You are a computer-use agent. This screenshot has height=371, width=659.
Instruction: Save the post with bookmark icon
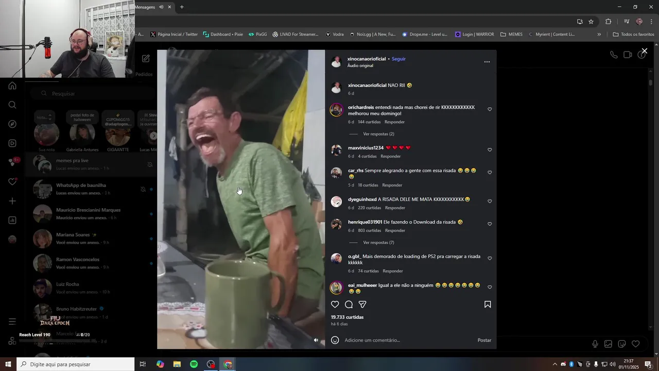pyautogui.click(x=488, y=305)
